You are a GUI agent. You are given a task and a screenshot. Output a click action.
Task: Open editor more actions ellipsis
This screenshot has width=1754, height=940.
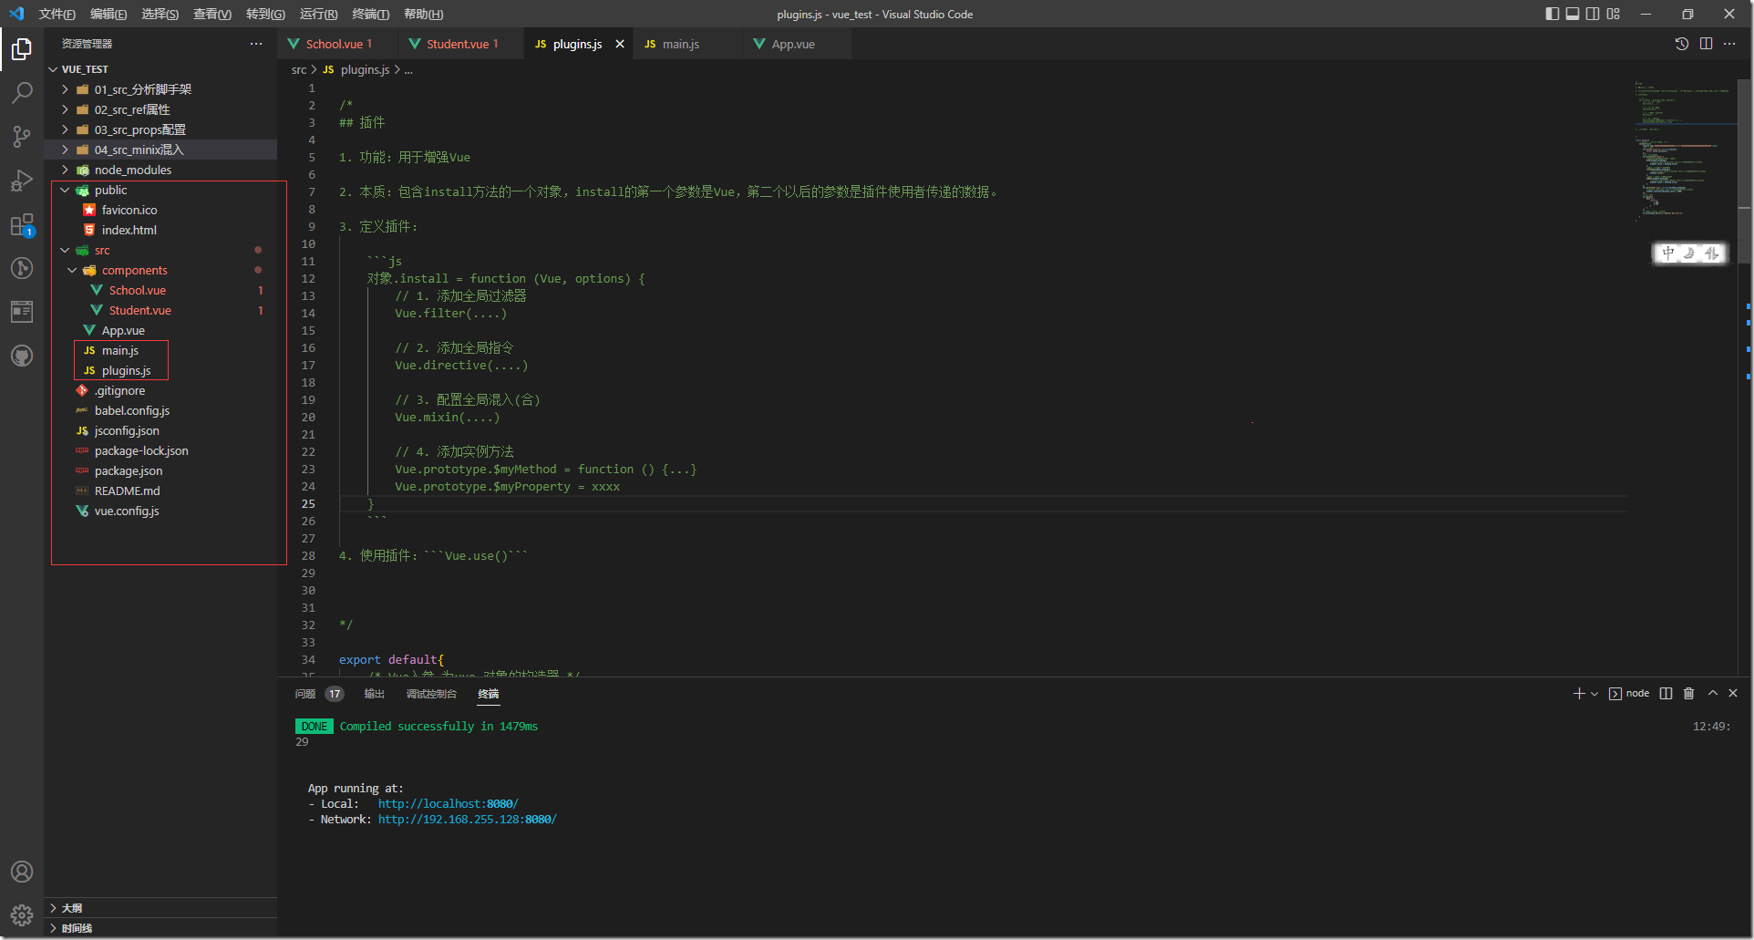(1729, 44)
